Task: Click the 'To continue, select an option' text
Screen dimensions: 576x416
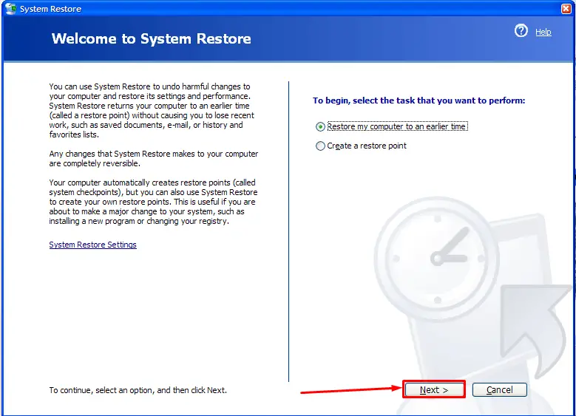Action: point(138,390)
